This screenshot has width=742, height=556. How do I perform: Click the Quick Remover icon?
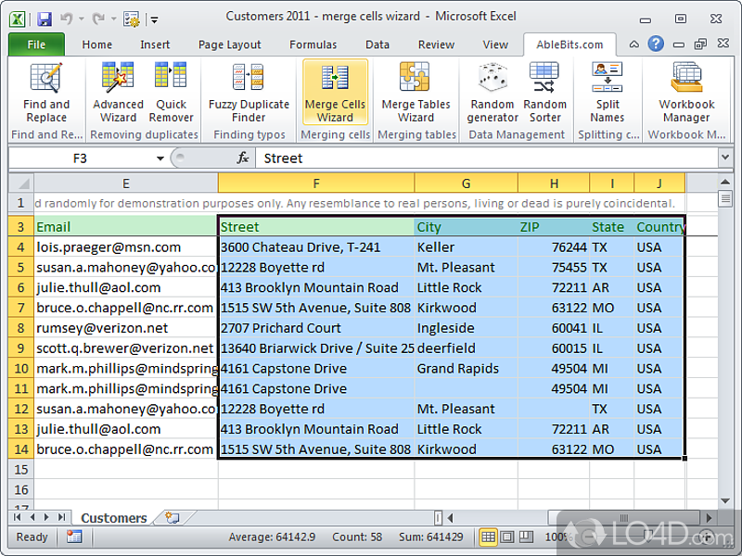171,93
